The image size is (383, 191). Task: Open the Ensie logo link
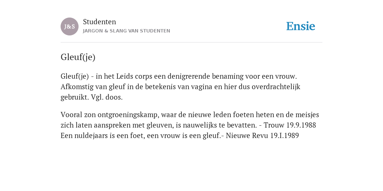301,26
